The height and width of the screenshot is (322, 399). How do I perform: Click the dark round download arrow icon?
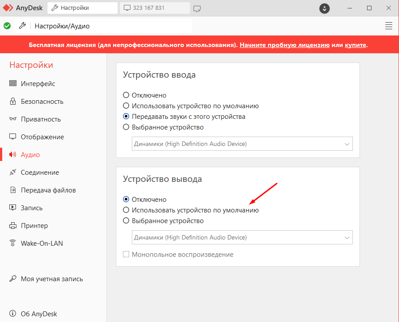(324, 8)
